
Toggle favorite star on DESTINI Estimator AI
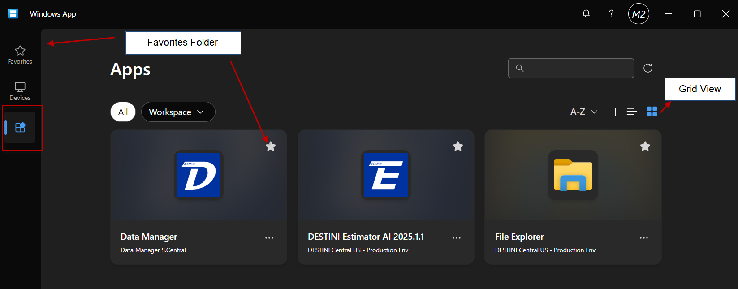[458, 146]
